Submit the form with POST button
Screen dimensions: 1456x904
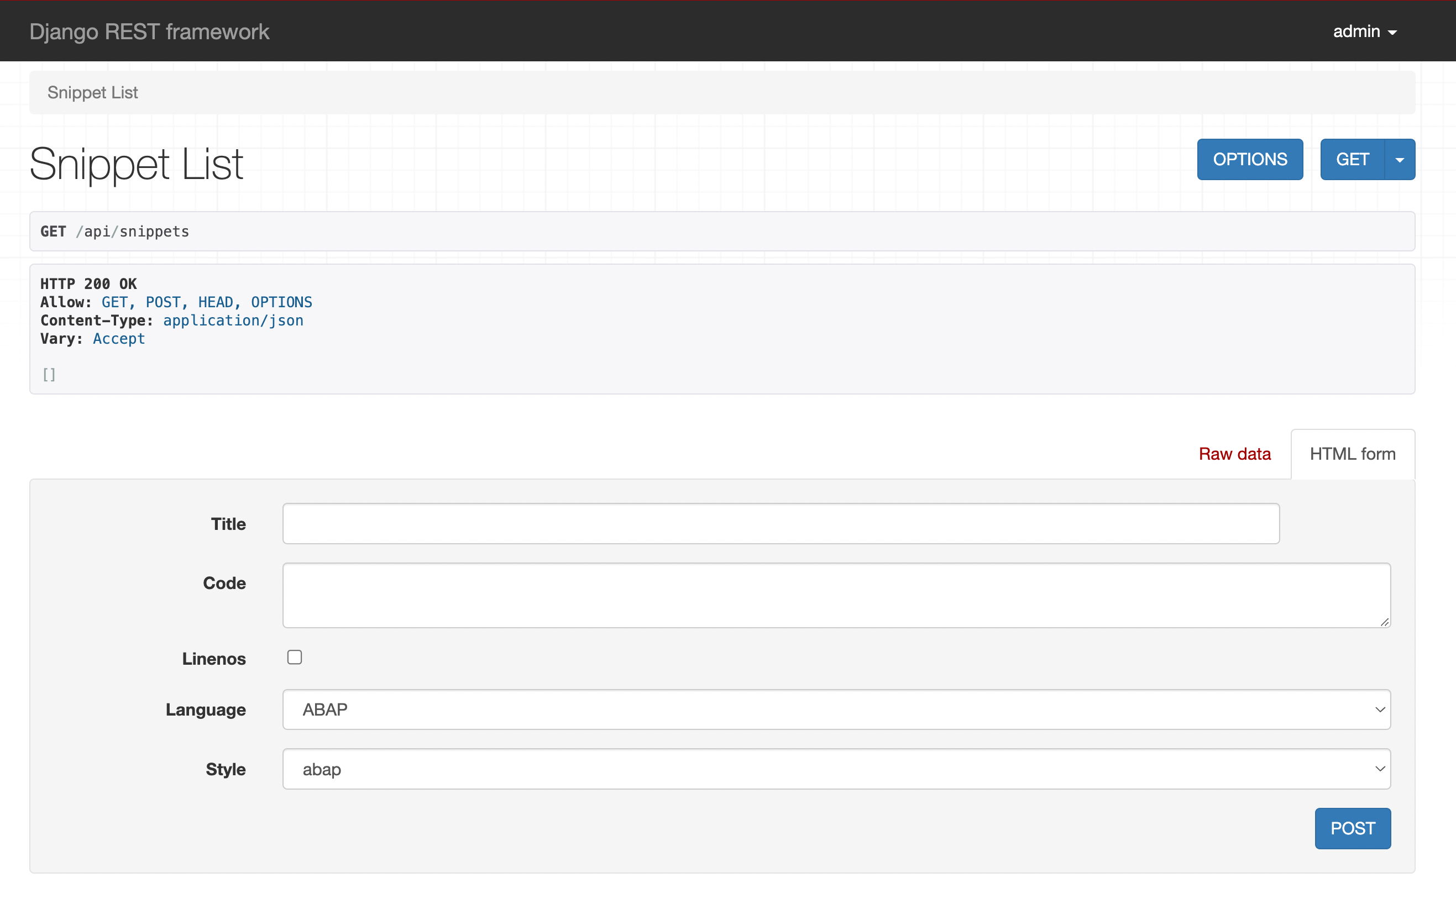pyautogui.click(x=1352, y=828)
